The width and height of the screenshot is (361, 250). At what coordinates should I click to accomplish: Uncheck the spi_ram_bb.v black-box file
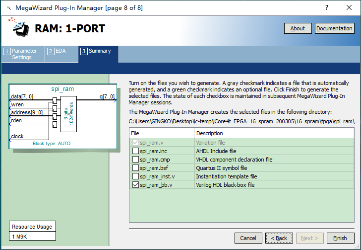pyautogui.click(x=135, y=185)
